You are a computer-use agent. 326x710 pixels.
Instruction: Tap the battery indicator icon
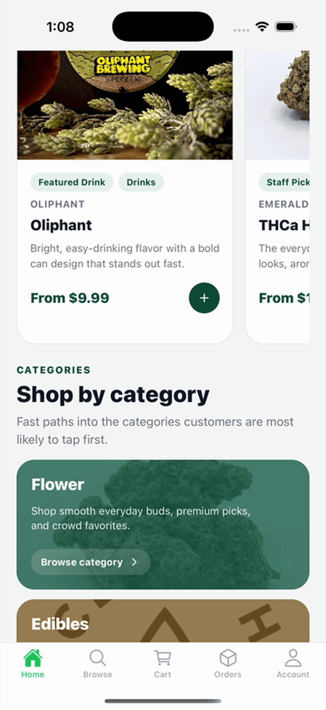tap(286, 26)
